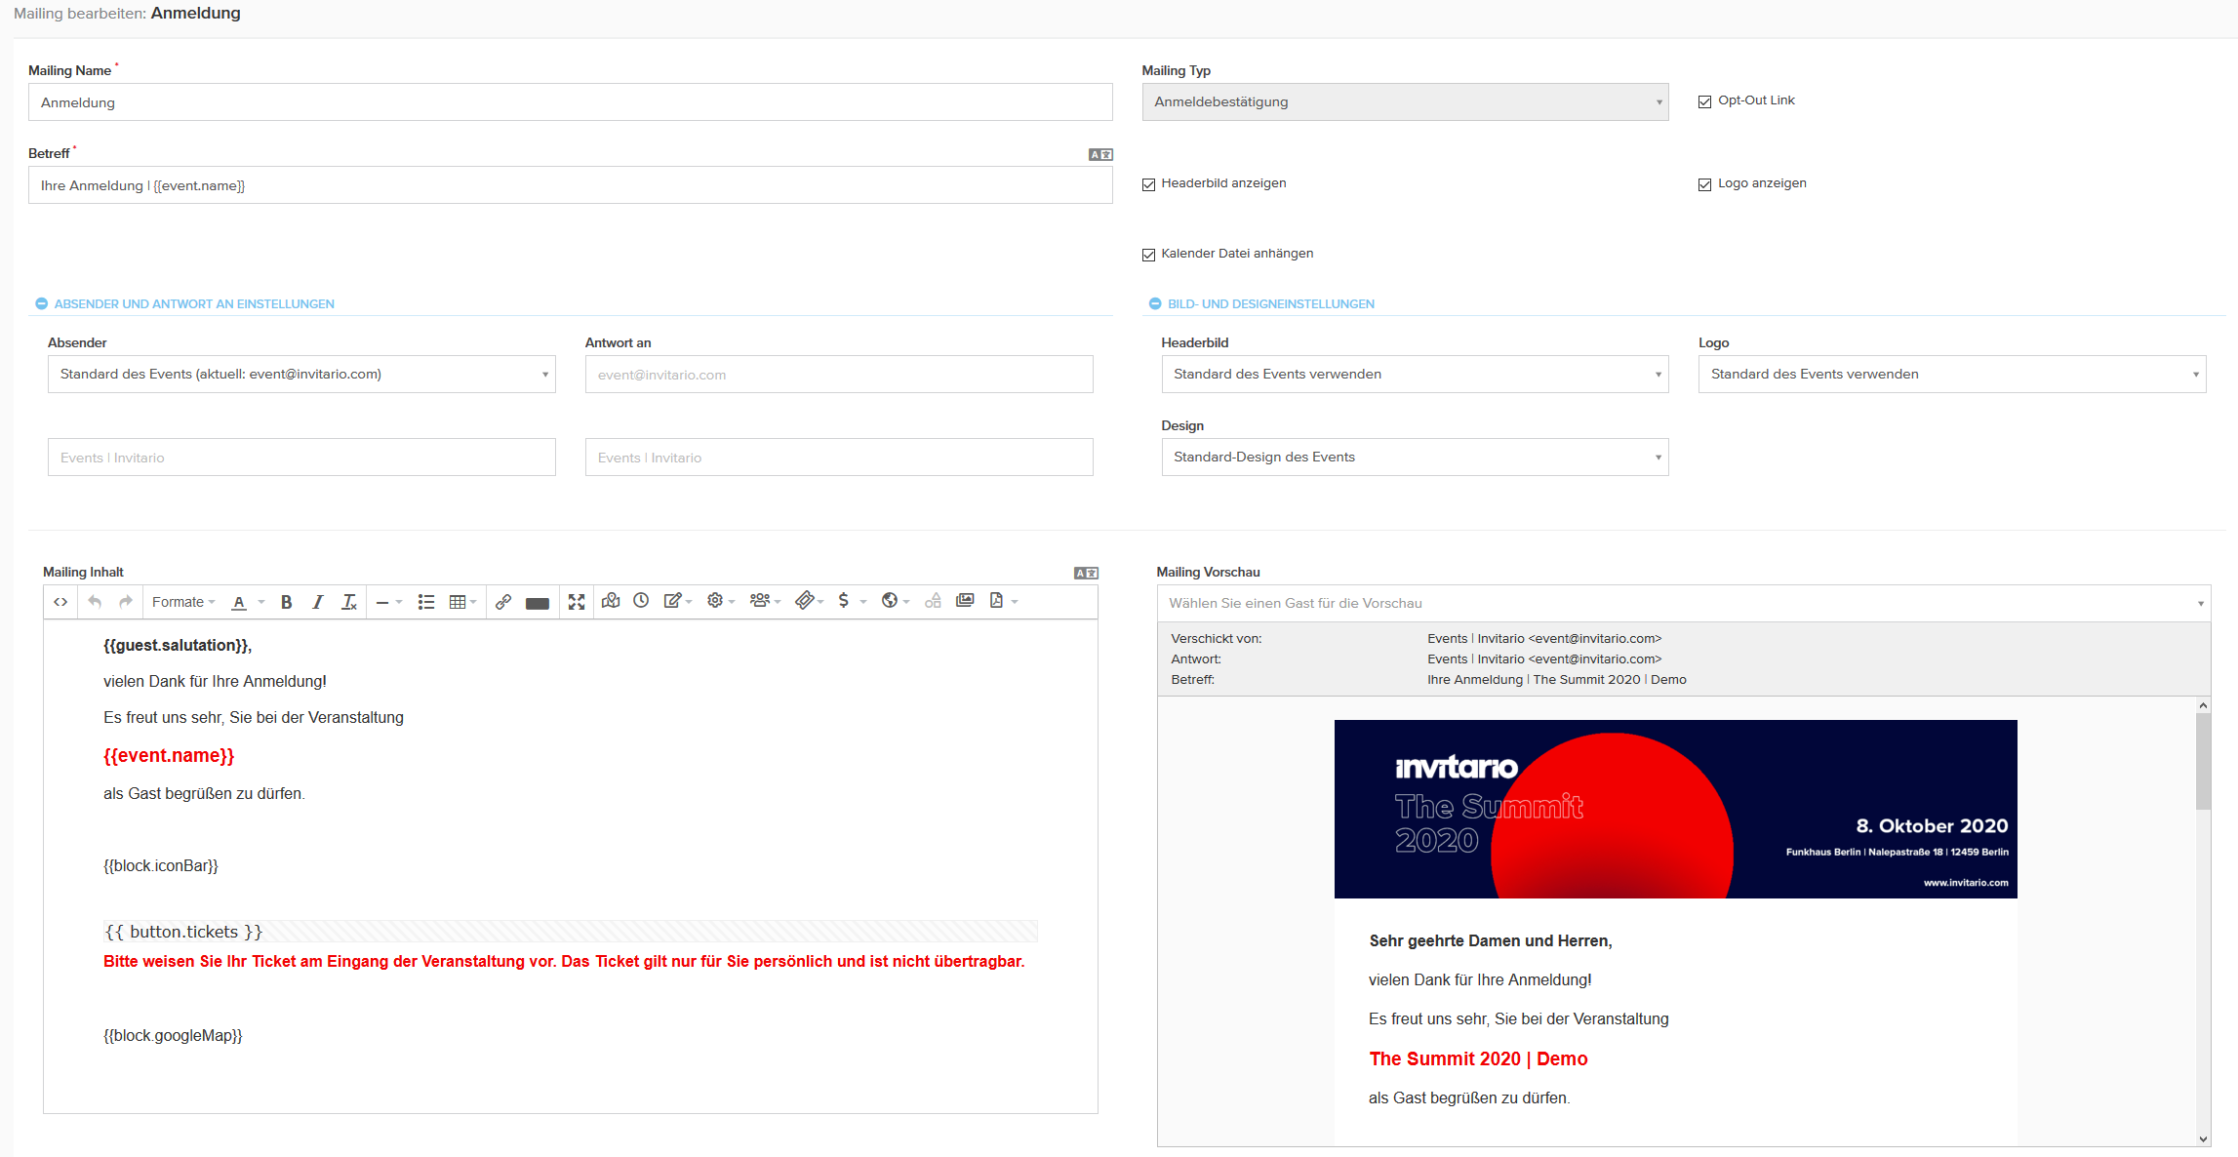Toggle Kalender Datei anhängen checkbox
The width and height of the screenshot is (2238, 1157).
click(x=1148, y=255)
